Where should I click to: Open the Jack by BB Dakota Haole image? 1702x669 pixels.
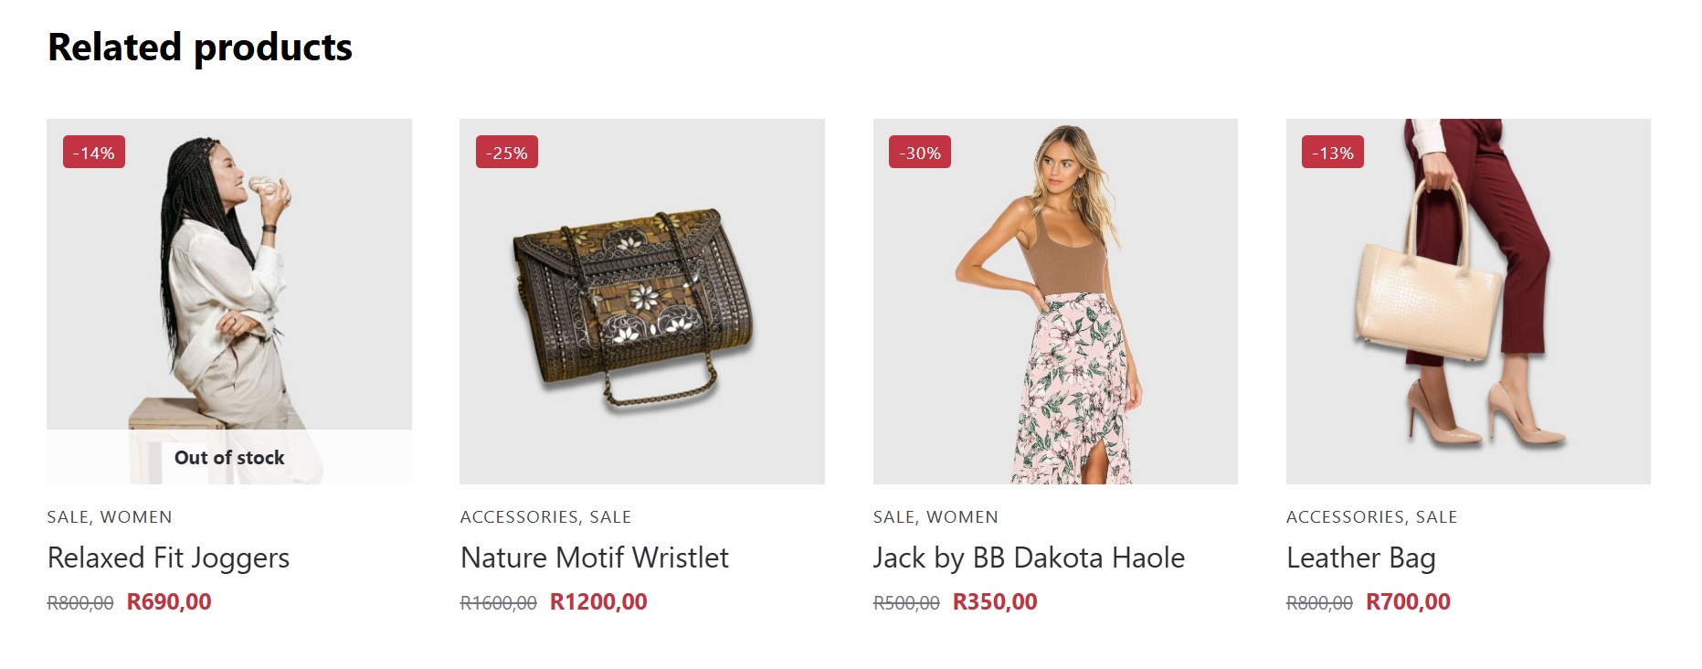click(x=1055, y=302)
